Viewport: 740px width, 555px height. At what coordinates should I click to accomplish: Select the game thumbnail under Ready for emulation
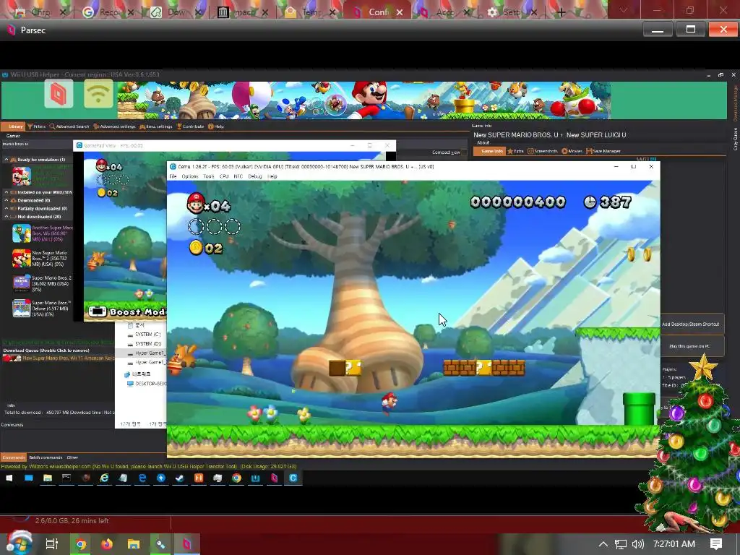coord(21,176)
